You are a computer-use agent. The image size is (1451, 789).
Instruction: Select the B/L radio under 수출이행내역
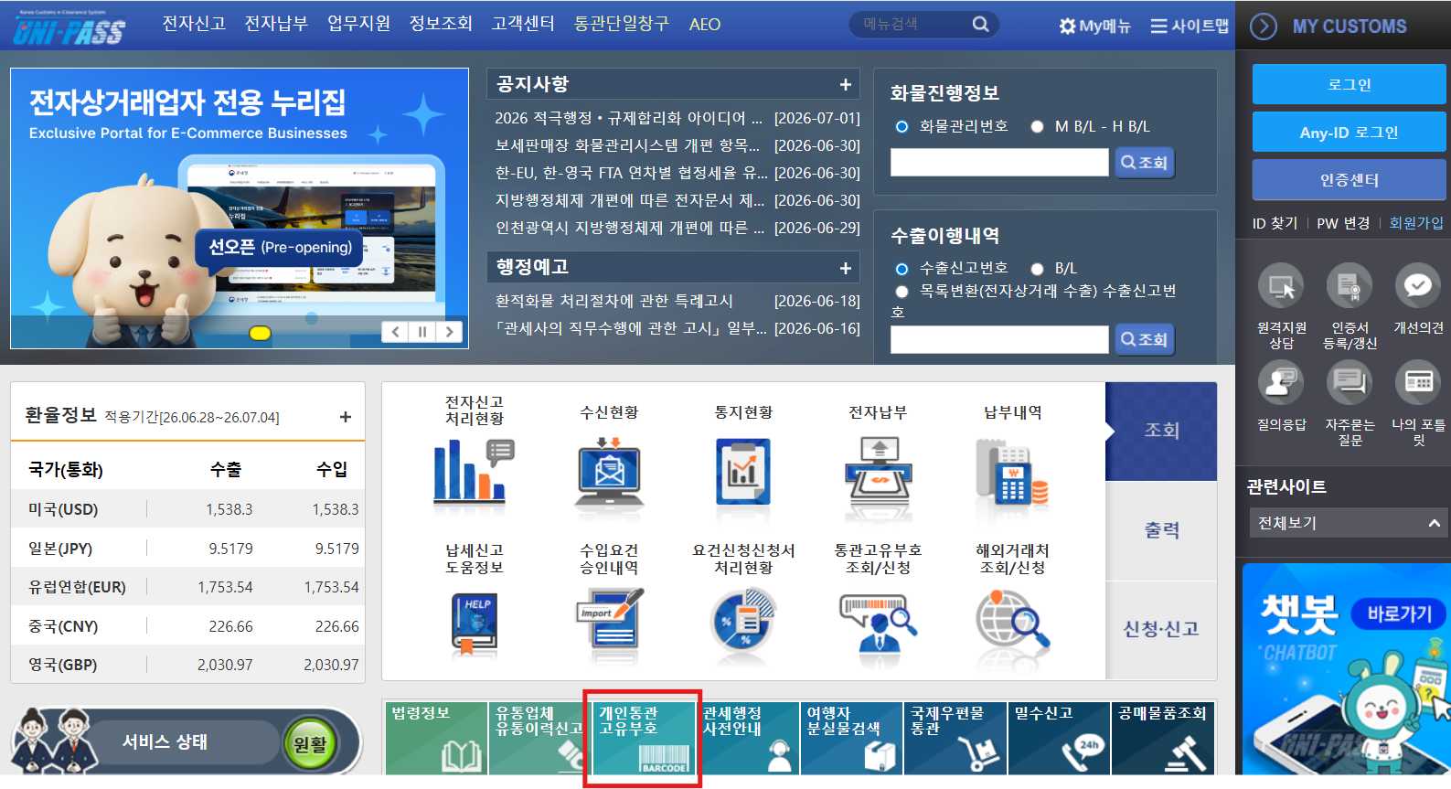click(x=1037, y=269)
